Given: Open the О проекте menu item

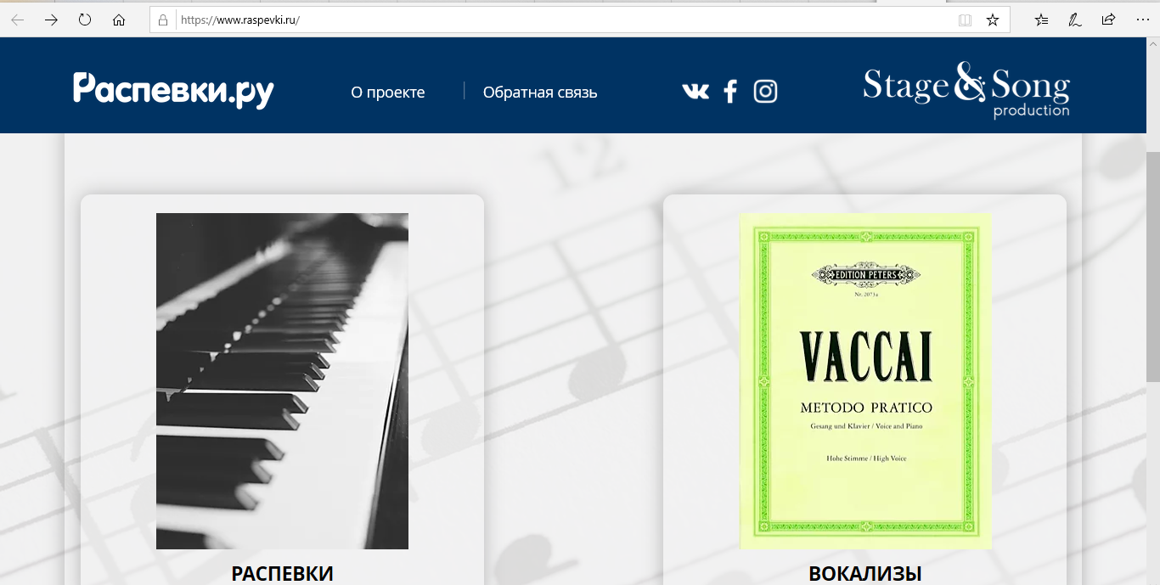Looking at the screenshot, I should click(x=388, y=92).
